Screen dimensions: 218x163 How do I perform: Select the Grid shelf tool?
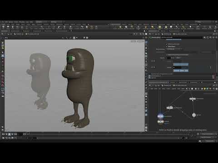click(x=22, y=27)
